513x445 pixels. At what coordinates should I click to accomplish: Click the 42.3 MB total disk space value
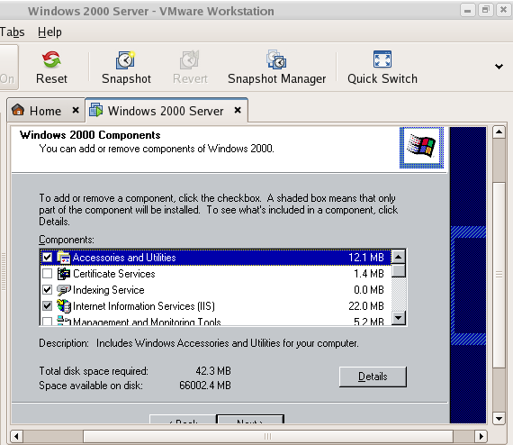pos(213,371)
